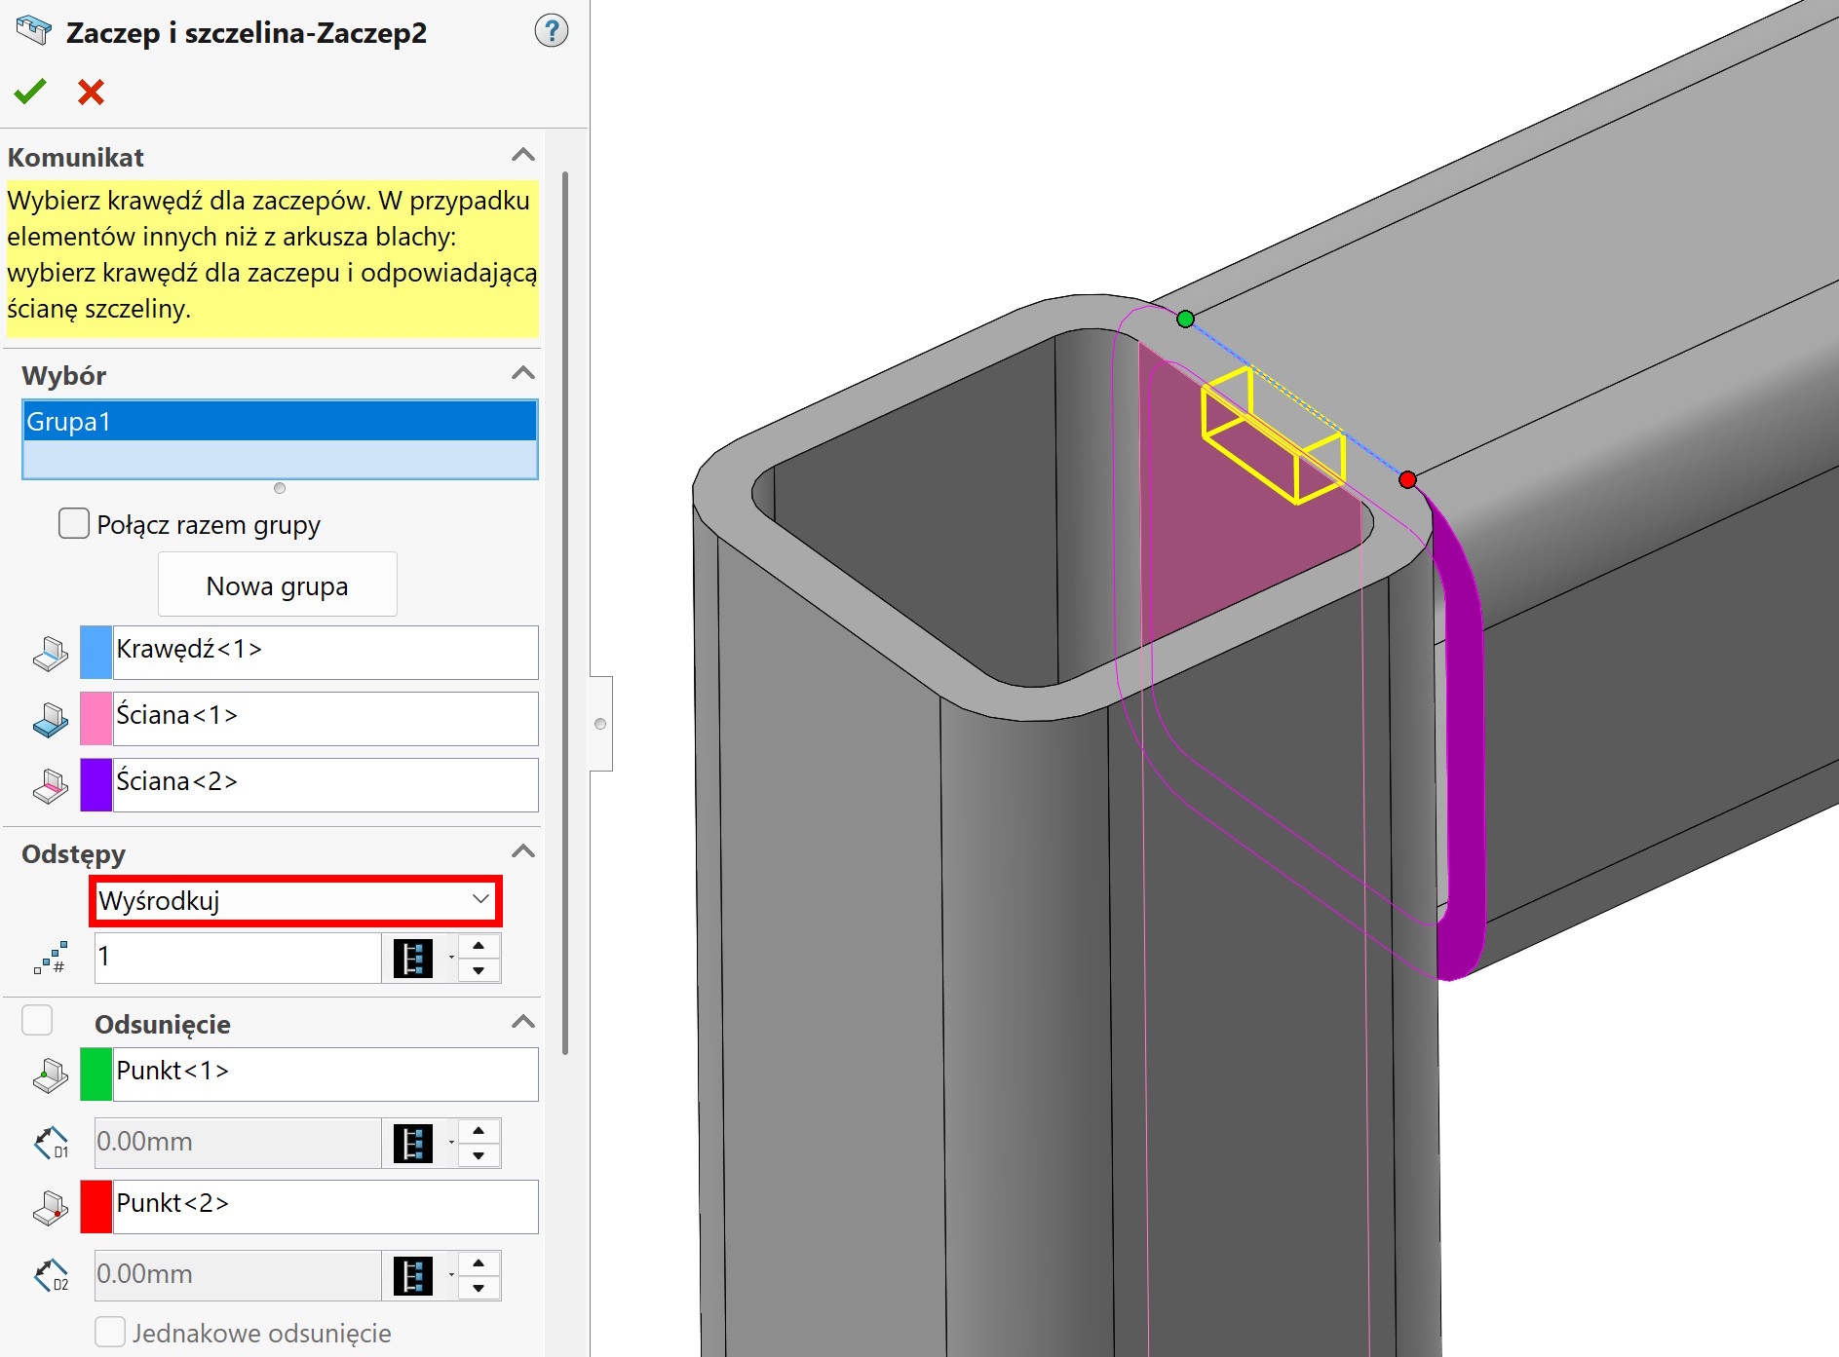Toggle the Odsunięcie section checkbox

[37, 1021]
